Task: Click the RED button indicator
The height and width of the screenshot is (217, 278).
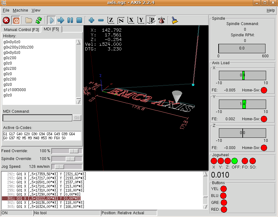Action: 224,209
